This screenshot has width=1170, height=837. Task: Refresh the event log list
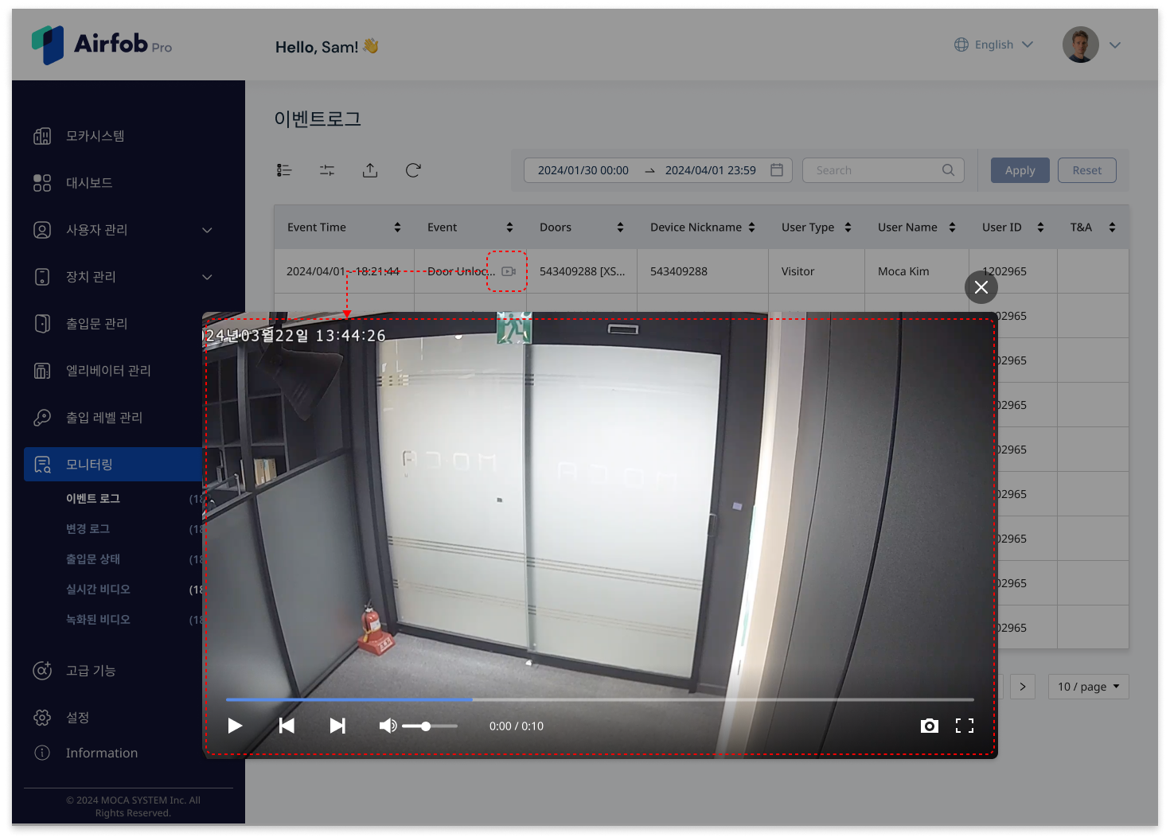413,170
